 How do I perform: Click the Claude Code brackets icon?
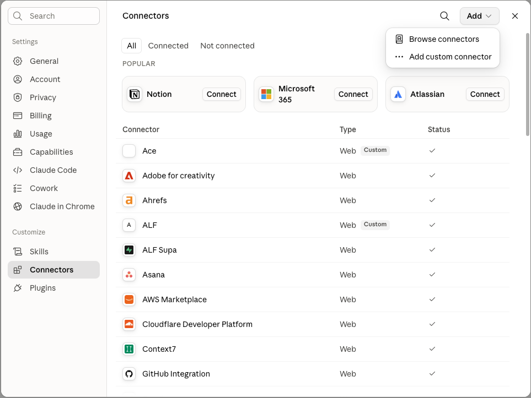(18, 170)
